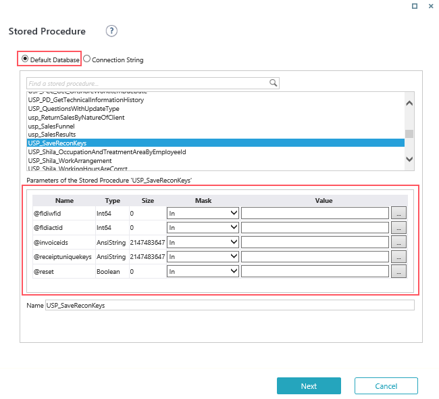Click the Cancel button

pyautogui.click(x=386, y=386)
